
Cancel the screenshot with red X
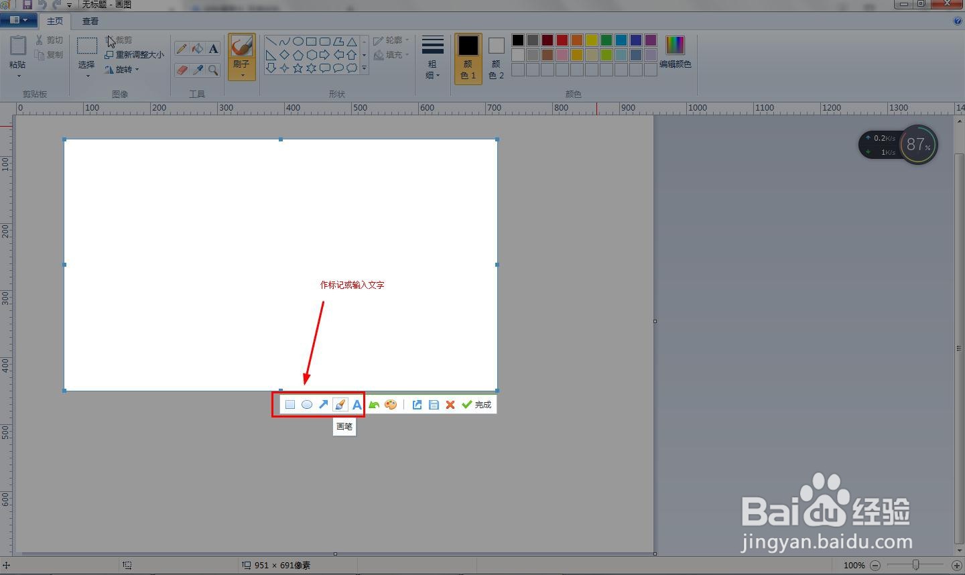pyautogui.click(x=450, y=405)
